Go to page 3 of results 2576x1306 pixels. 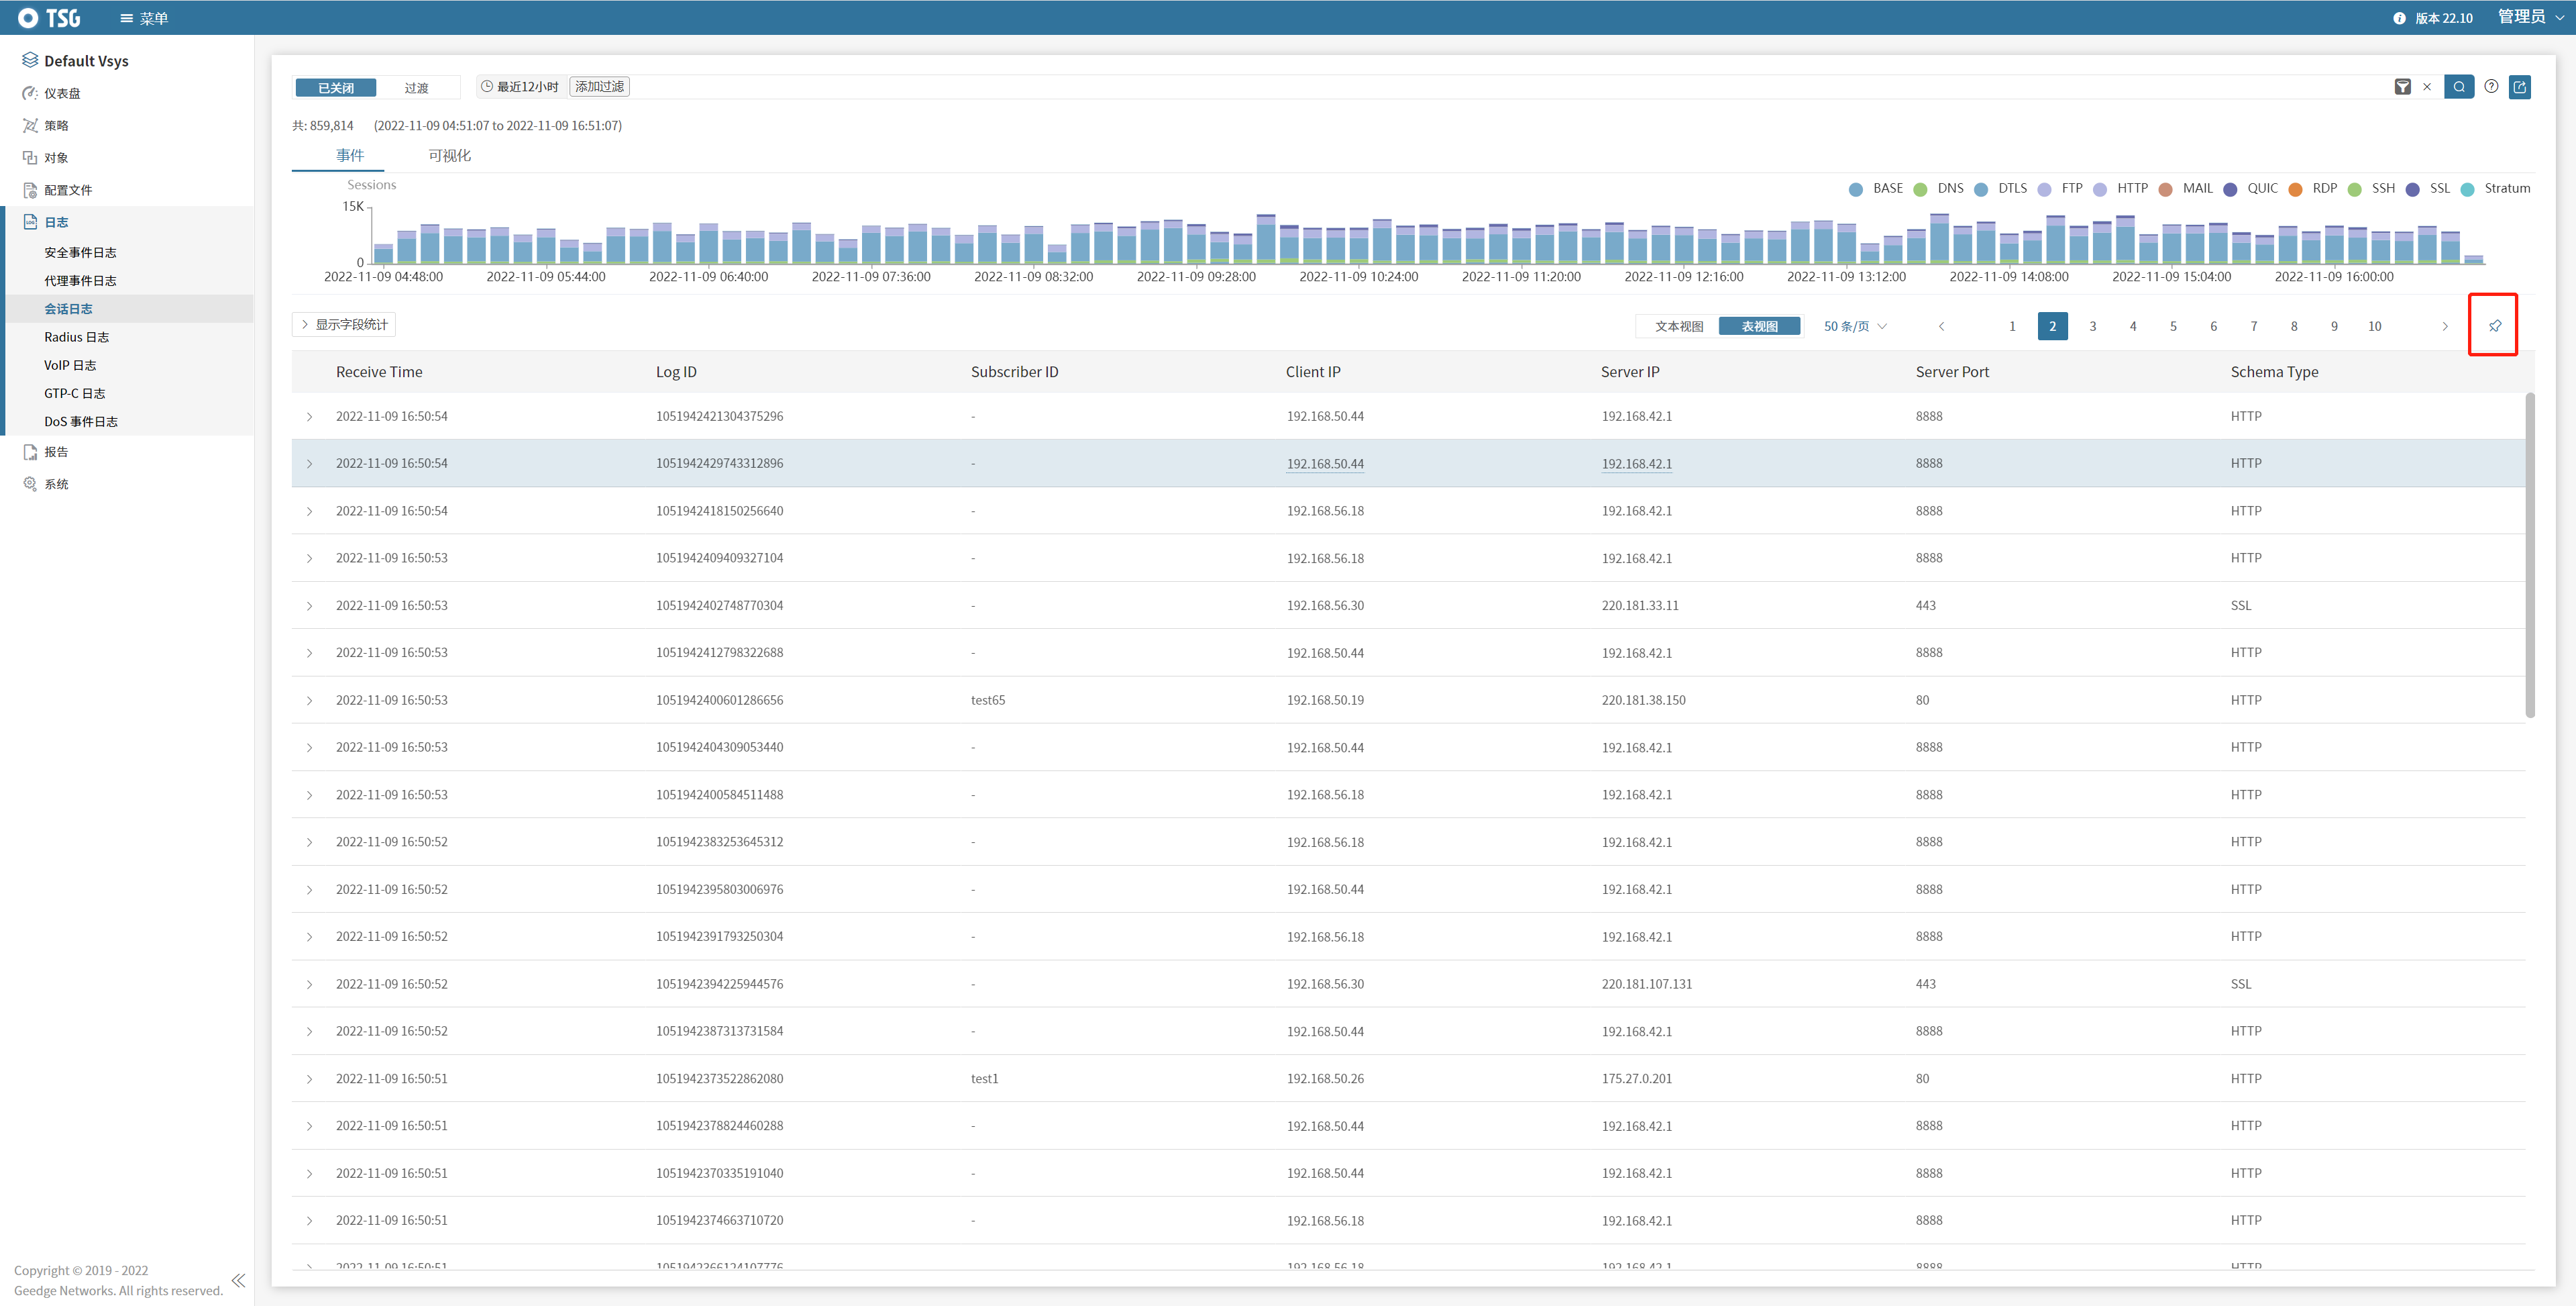[2092, 326]
